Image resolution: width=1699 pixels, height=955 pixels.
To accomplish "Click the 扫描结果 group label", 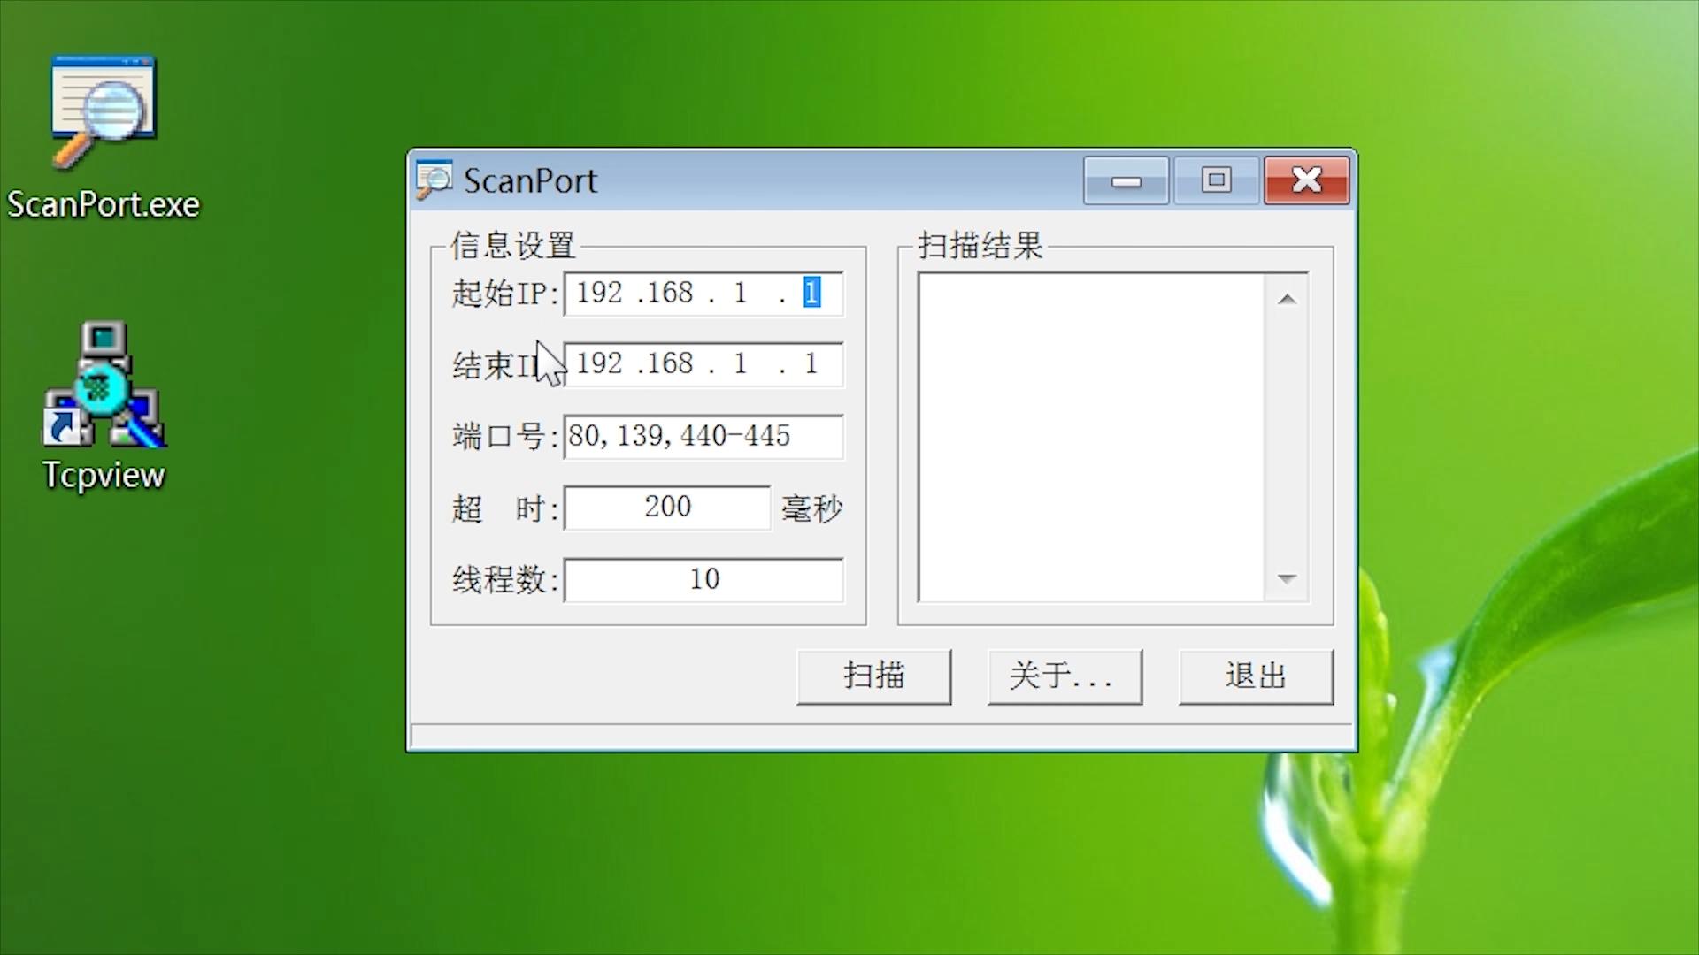I will (x=980, y=245).
